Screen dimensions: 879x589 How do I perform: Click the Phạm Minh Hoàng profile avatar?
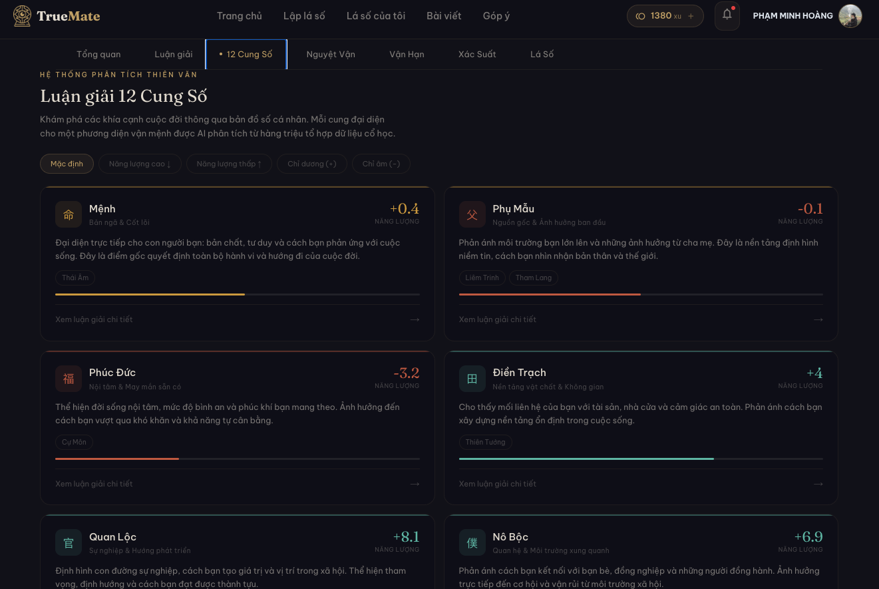850,16
